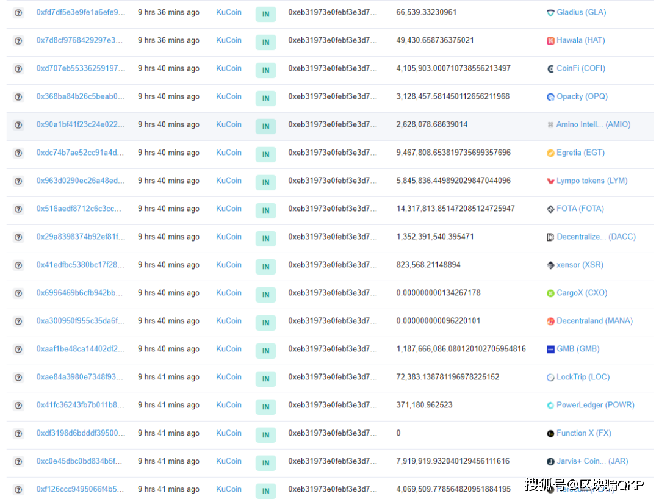This screenshot has height=499, width=659.
Task: Click the Jarvis+ Coin... (JAR) token icon
Action: (550, 462)
